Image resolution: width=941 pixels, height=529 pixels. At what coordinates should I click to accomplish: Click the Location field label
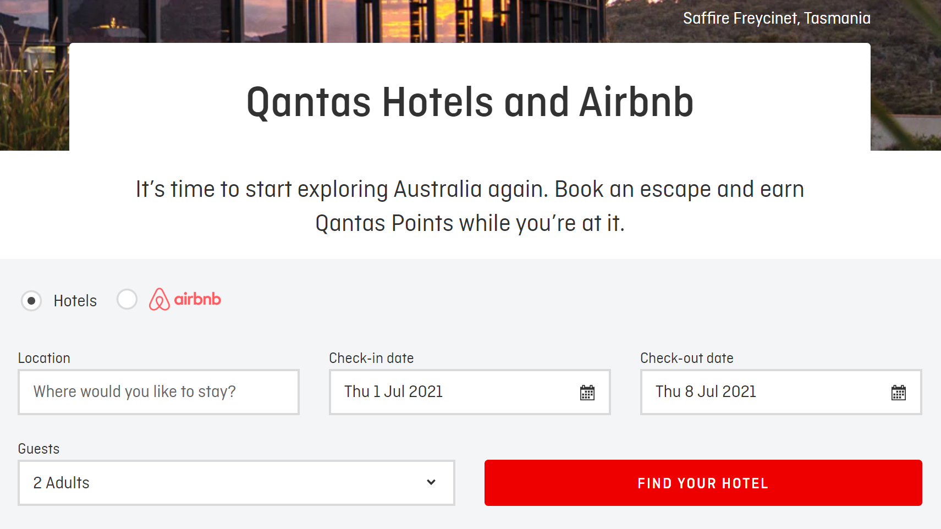[44, 358]
